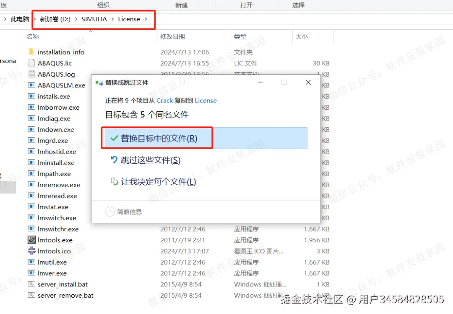Minimize the replace or skip files dialog
The image size is (453, 314).
[x=260, y=82]
